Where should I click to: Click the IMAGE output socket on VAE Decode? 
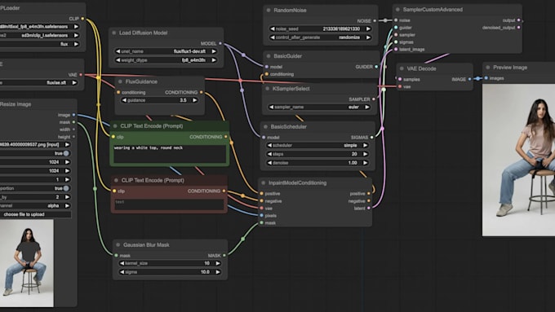coord(469,79)
